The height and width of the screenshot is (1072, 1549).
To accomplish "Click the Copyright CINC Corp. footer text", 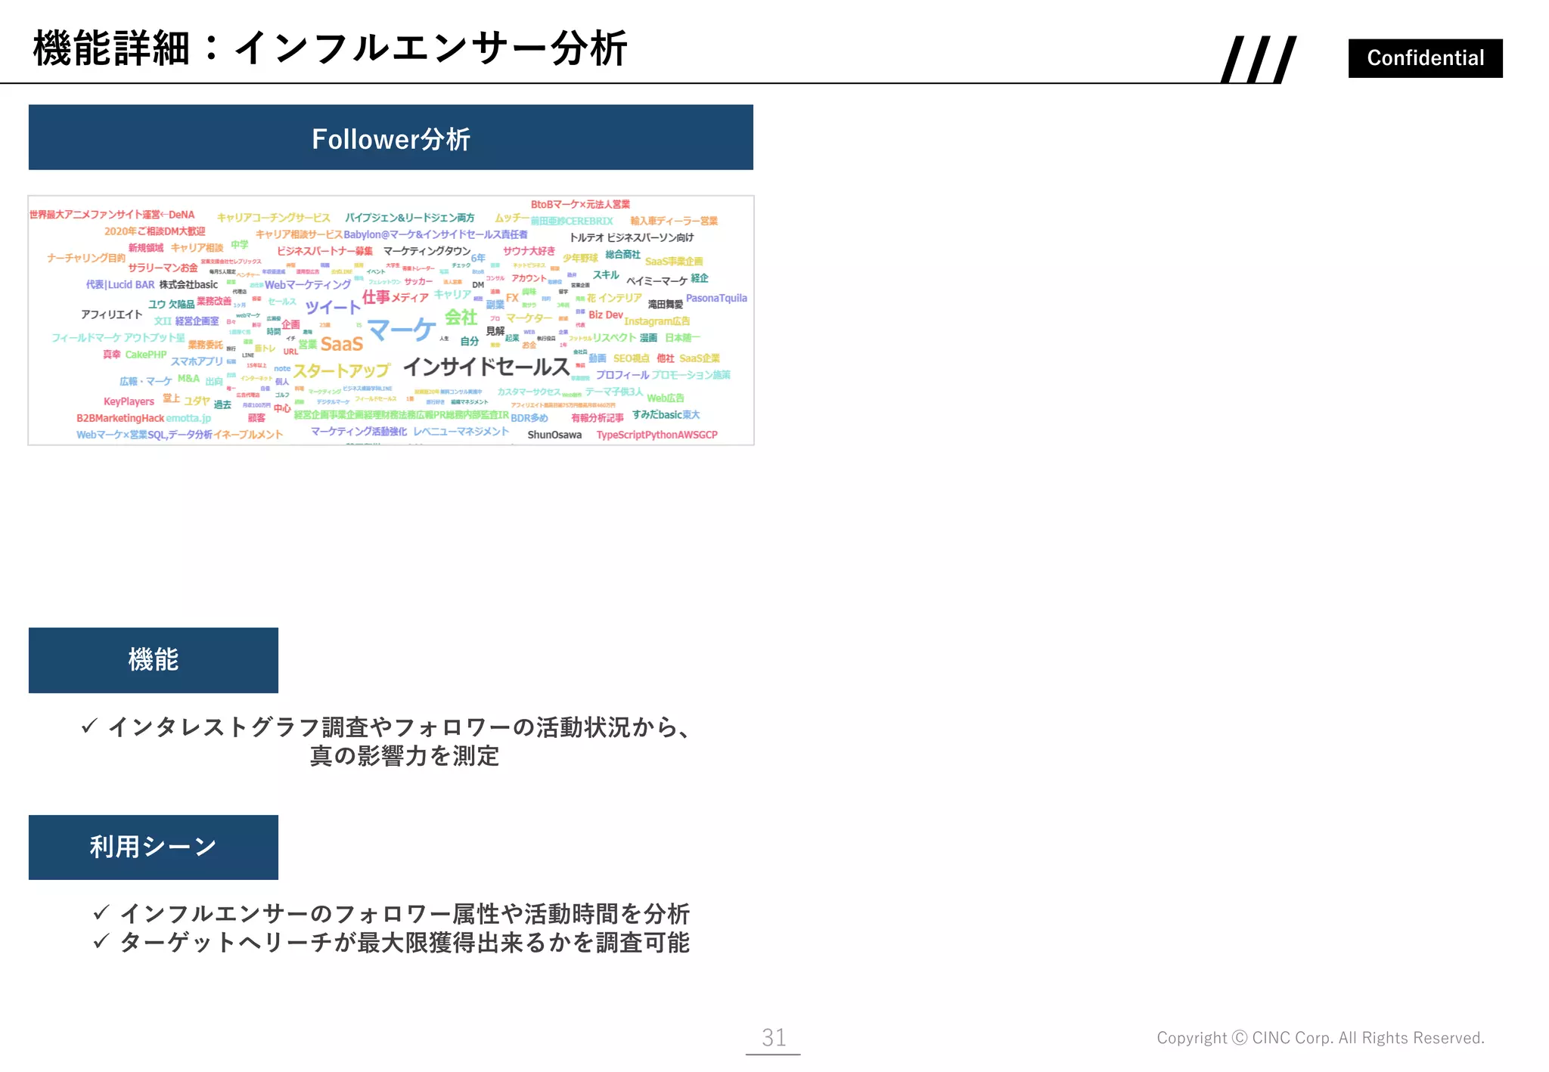I will (1321, 1038).
